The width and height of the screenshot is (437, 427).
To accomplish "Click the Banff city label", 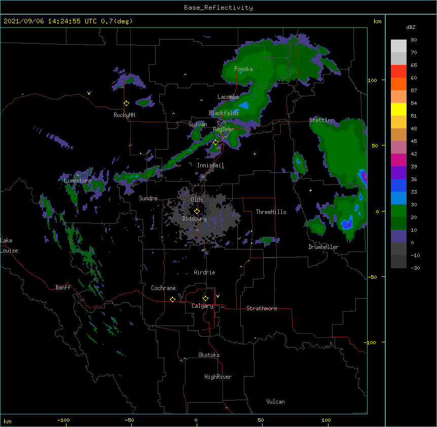I will point(63,288).
